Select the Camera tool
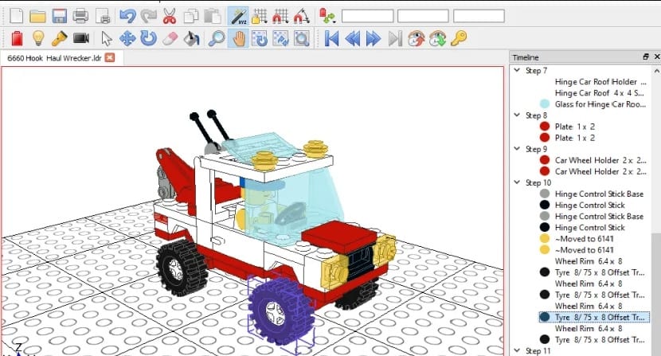Image resolution: width=661 pixels, height=356 pixels. click(80, 38)
